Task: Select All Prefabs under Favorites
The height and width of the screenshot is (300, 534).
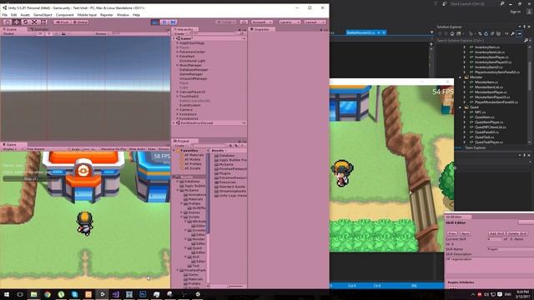Action: coord(193,164)
